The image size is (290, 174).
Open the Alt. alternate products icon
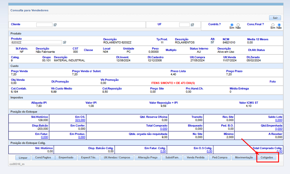click(212, 42)
